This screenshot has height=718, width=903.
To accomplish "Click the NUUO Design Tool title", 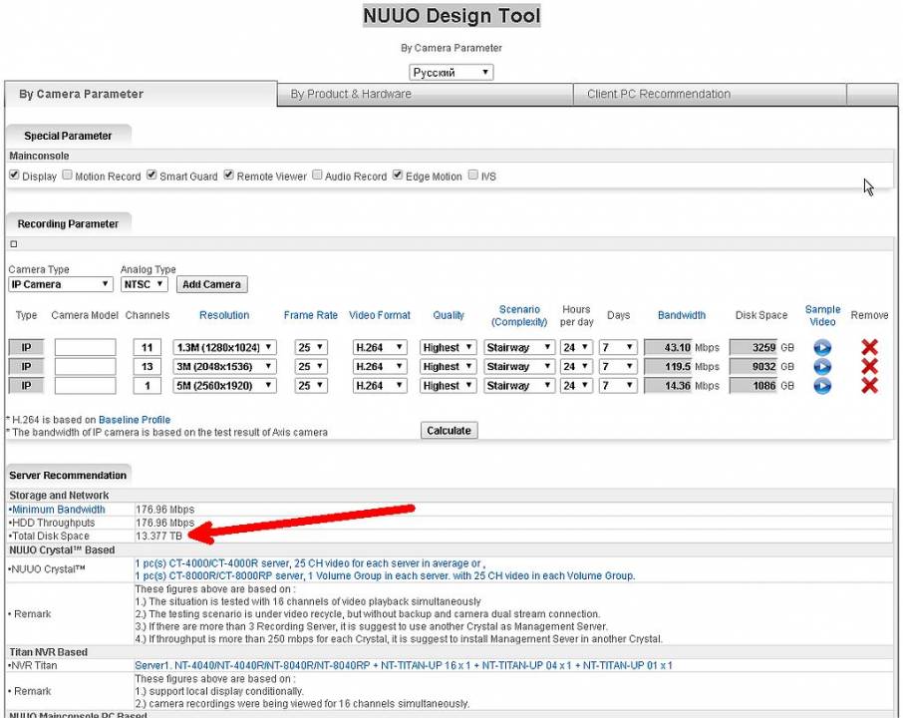I will coord(451,16).
